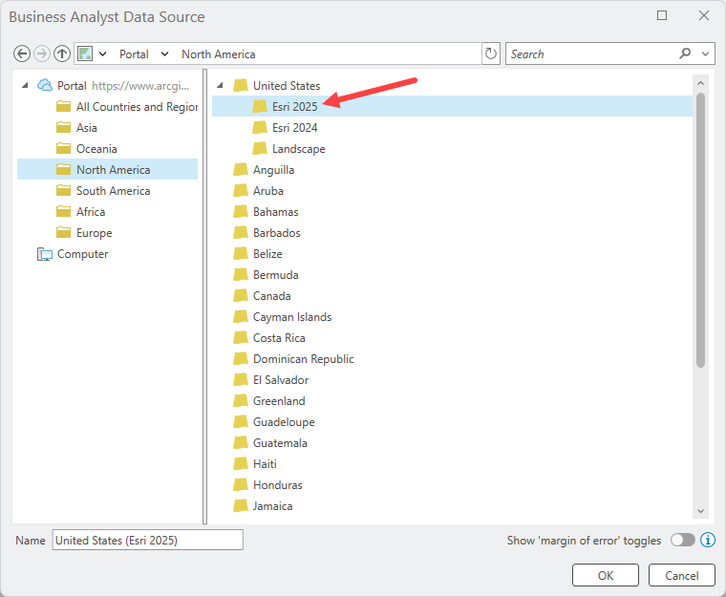Viewport: 726px width, 597px height.
Task: Select North America in left tree
Action: tap(107, 169)
